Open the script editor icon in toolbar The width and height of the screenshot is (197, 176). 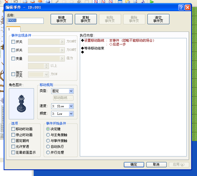135,2
